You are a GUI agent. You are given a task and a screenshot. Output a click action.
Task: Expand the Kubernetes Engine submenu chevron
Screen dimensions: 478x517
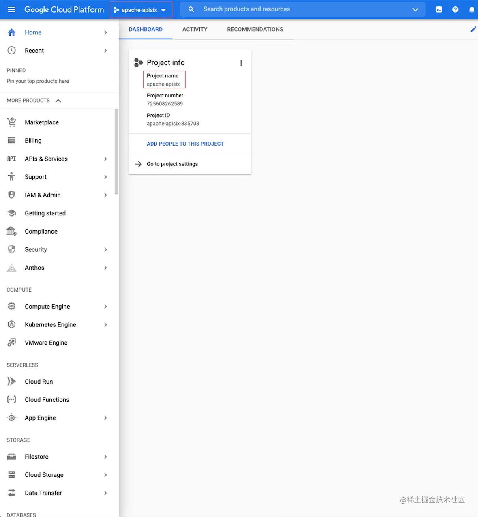pyautogui.click(x=105, y=324)
